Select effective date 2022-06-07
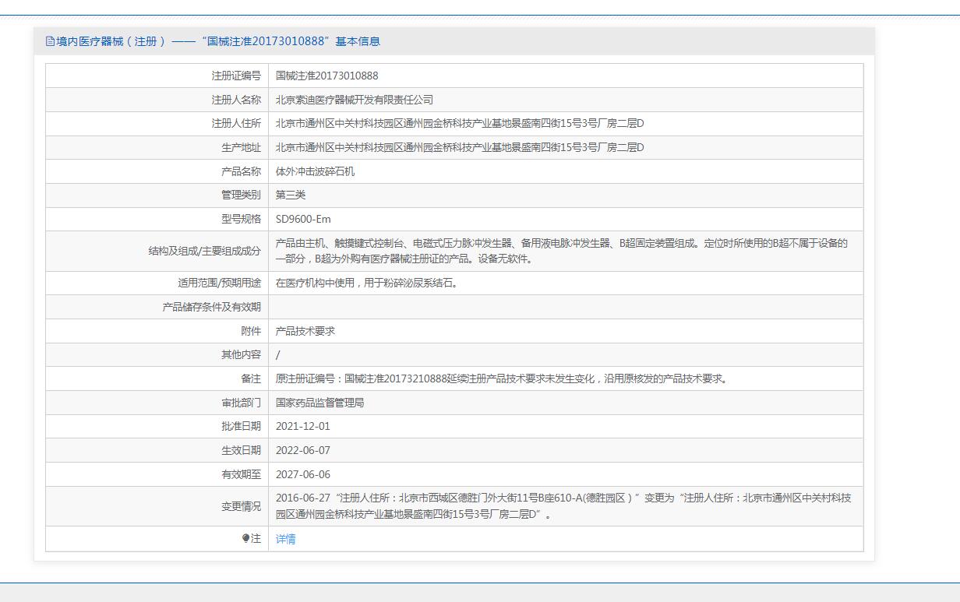Screen dimensions: 960x602 [303, 450]
